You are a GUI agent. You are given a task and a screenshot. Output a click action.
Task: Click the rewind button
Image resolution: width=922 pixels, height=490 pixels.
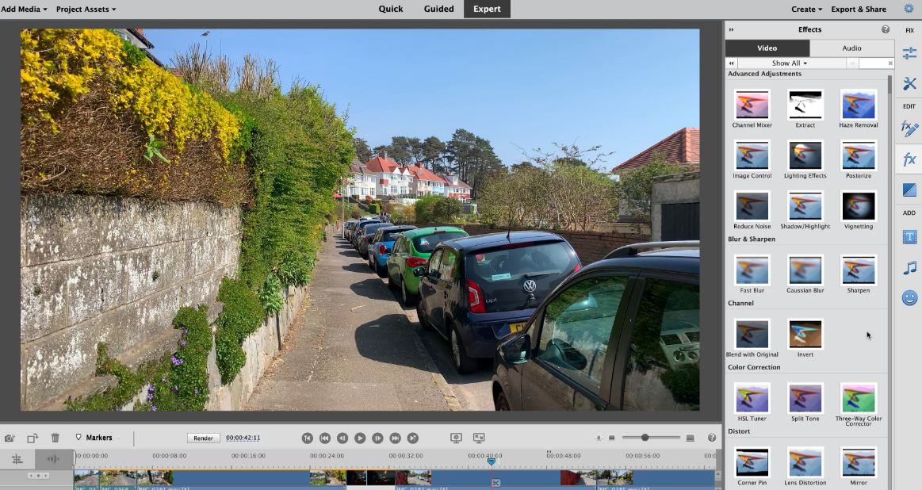click(324, 438)
